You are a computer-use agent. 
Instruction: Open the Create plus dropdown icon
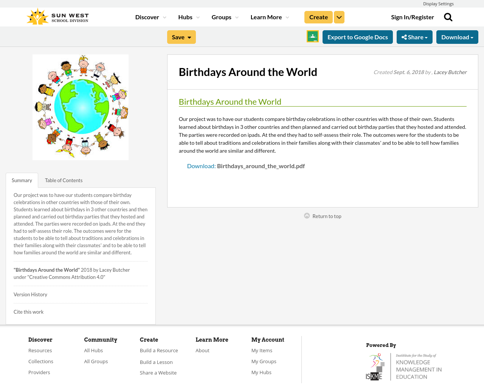339,16
